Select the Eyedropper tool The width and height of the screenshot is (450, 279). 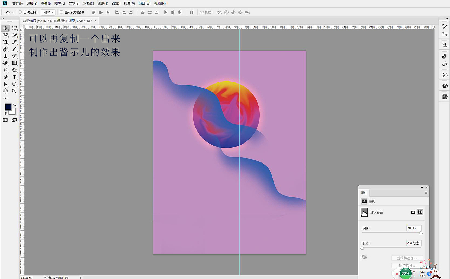click(x=14, y=42)
